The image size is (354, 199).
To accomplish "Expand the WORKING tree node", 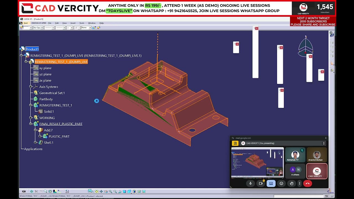I will [x=31, y=118].
